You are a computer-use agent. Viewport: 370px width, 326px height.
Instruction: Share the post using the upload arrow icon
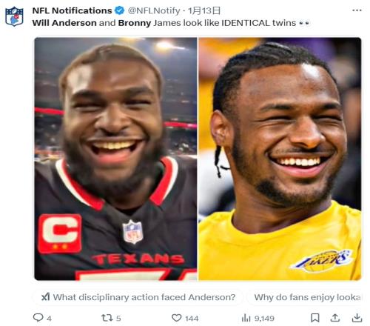tap(335, 318)
